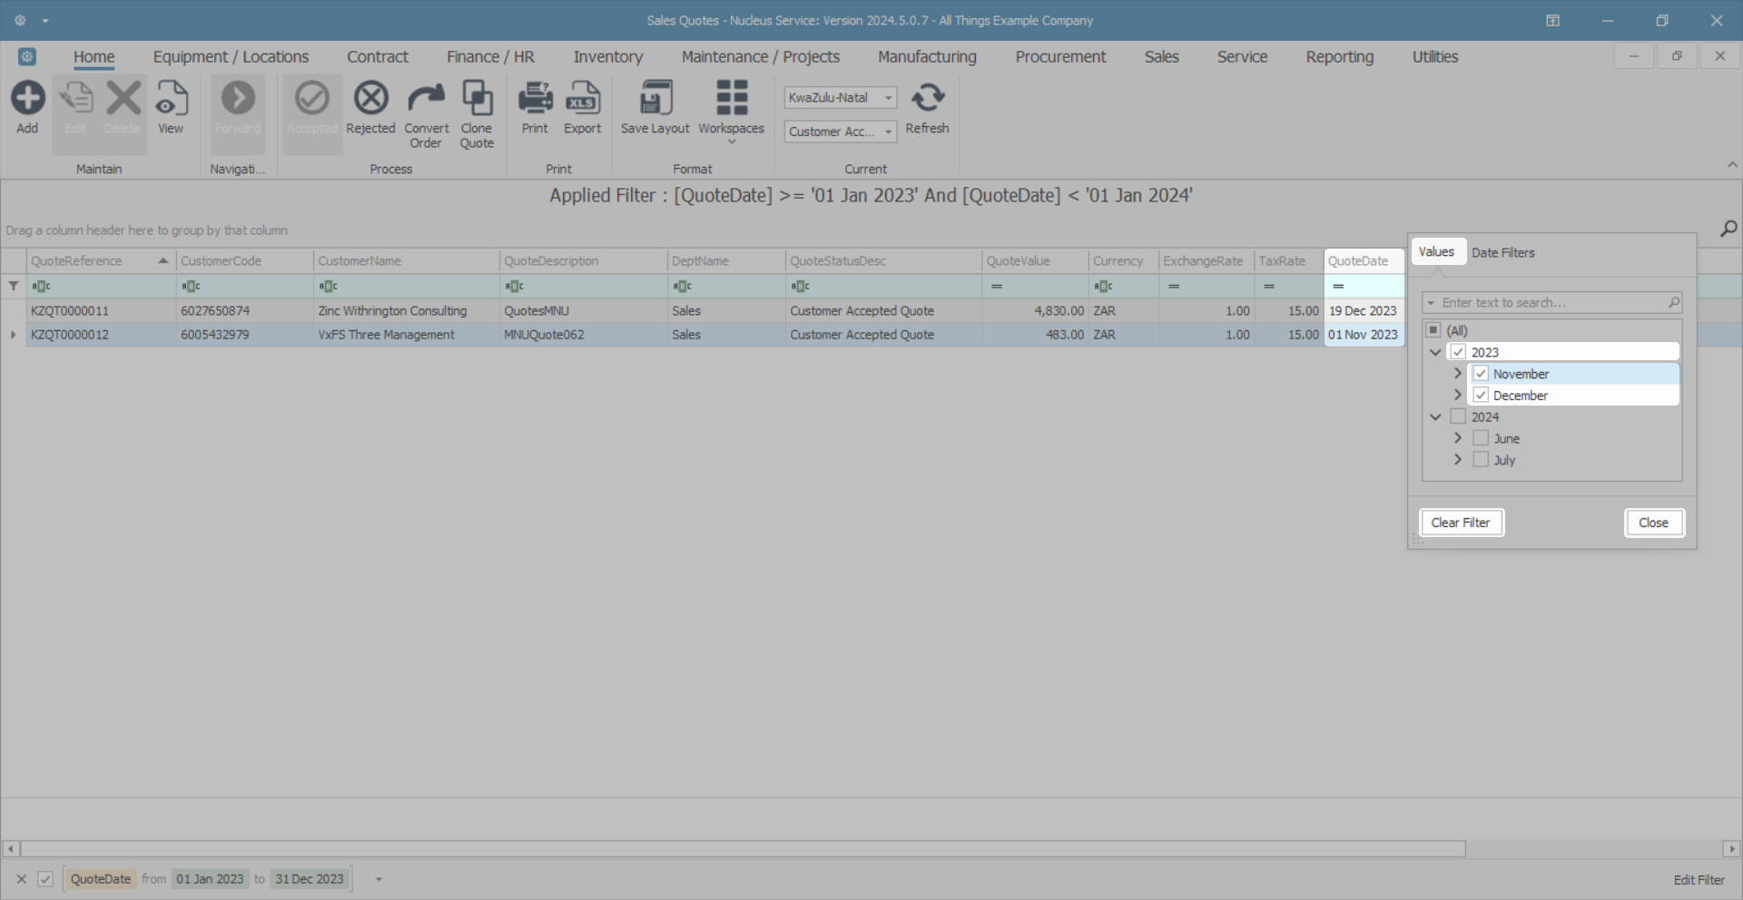Expand the June node

(x=1458, y=438)
